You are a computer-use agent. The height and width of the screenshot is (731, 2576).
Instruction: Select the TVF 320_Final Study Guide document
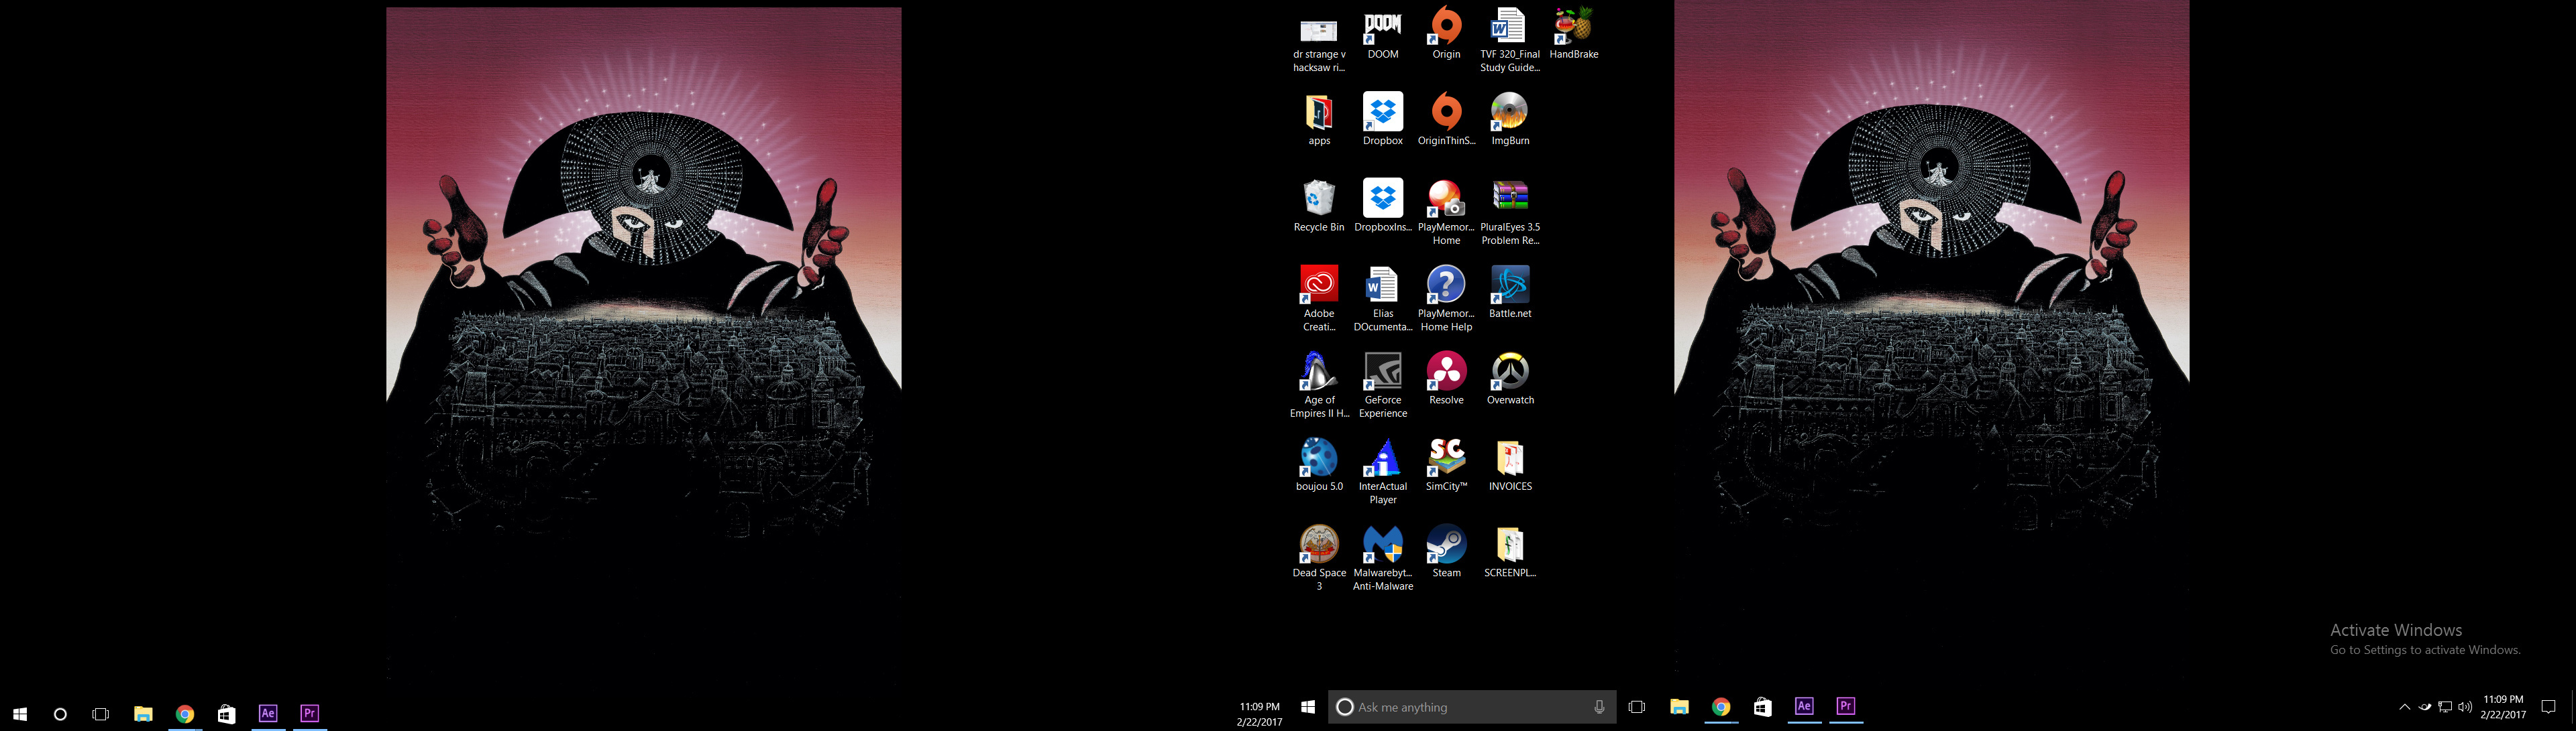[1510, 40]
